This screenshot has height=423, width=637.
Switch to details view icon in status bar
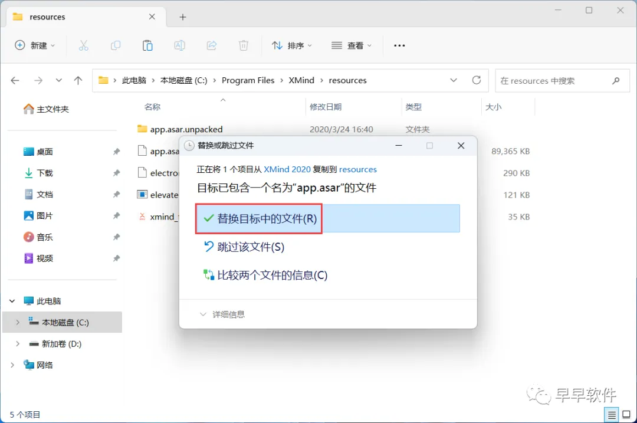612,415
